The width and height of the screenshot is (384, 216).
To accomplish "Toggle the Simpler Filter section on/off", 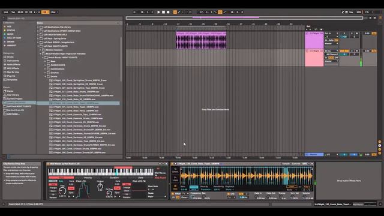I will 173,194.
